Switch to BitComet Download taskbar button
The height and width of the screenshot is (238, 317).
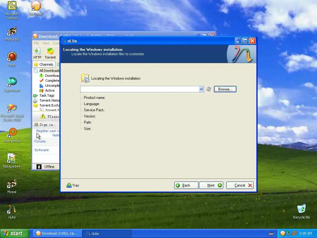pyautogui.click(x=57, y=233)
